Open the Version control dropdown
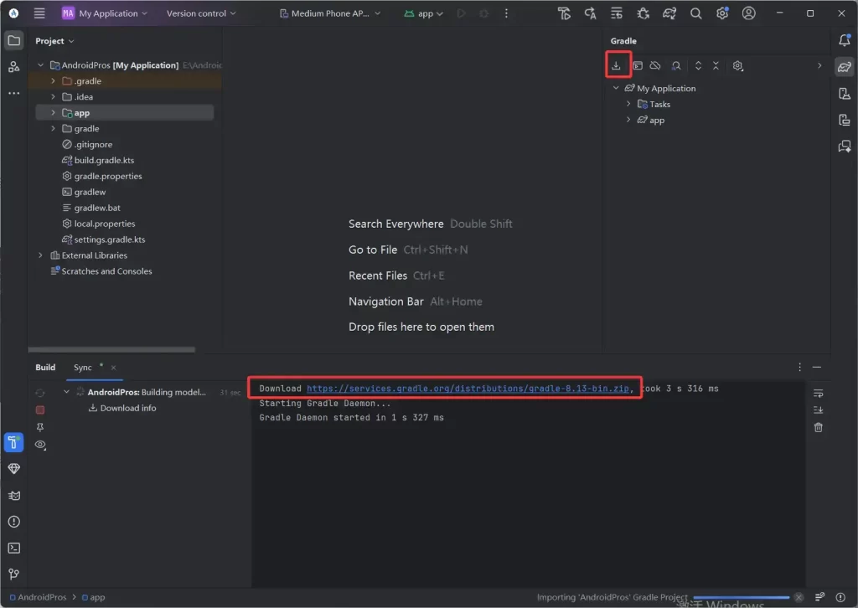This screenshot has height=608, width=858. tap(201, 13)
